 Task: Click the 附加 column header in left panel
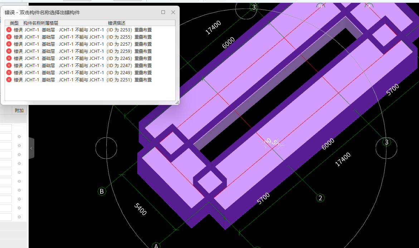(x=19, y=111)
